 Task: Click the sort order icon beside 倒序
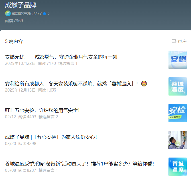pos(174,41)
